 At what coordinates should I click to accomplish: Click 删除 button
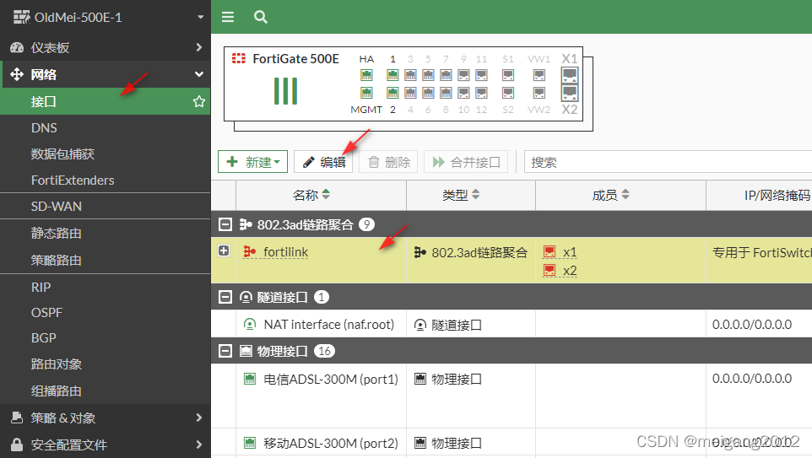(x=389, y=162)
